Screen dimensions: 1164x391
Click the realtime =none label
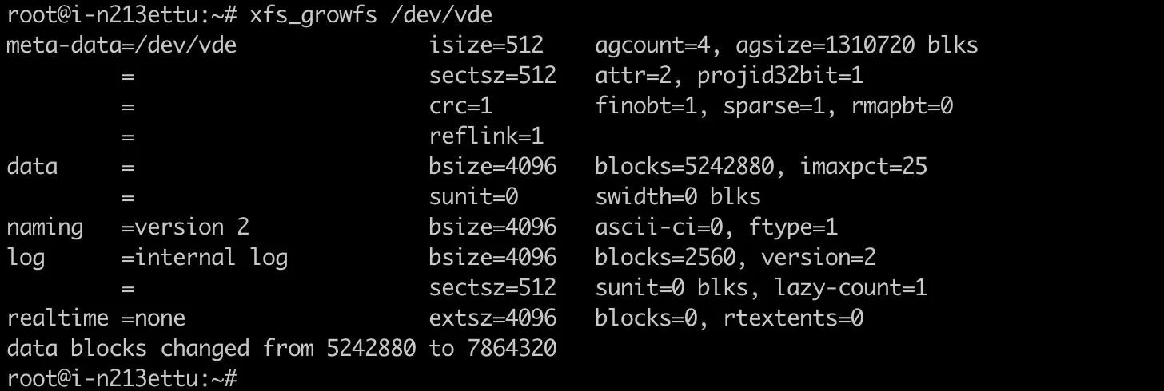coord(96,318)
